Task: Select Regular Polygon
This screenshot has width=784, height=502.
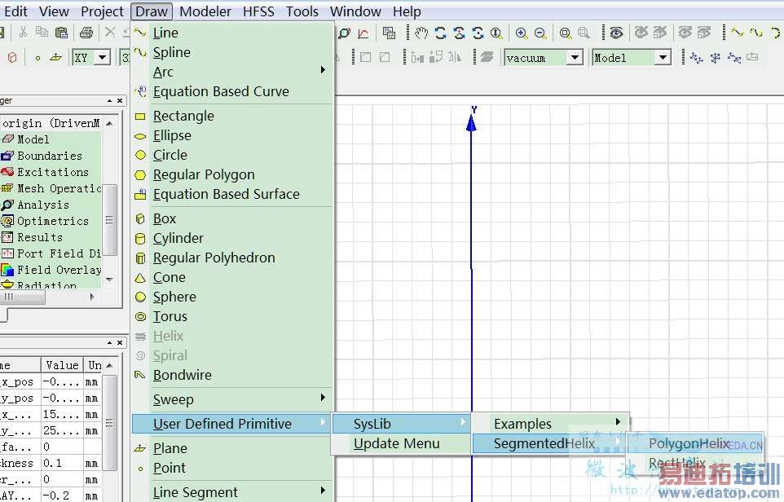Action: pyautogui.click(x=232, y=174)
